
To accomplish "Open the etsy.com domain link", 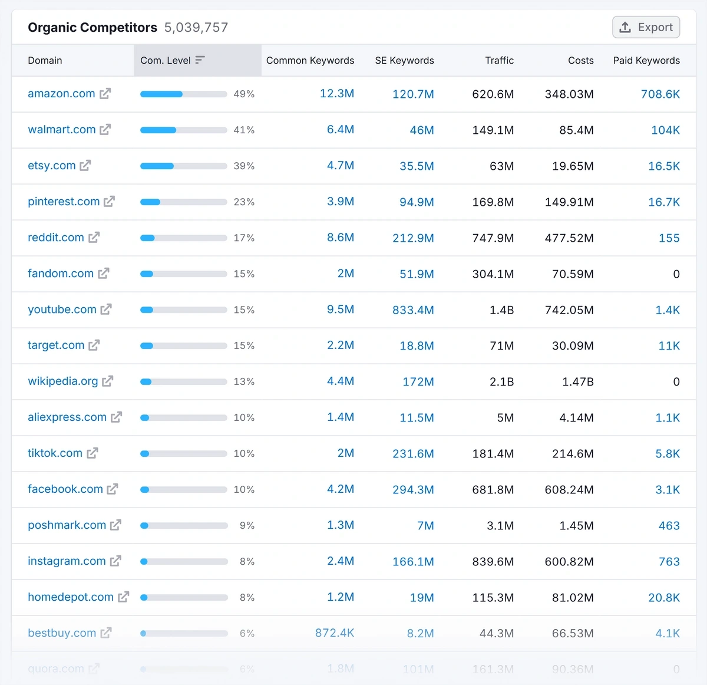I will [x=52, y=166].
